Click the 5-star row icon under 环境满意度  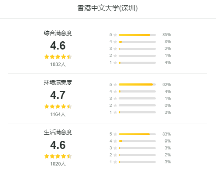[x=115, y=84]
